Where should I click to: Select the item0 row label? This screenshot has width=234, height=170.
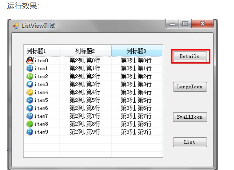tap(41, 60)
